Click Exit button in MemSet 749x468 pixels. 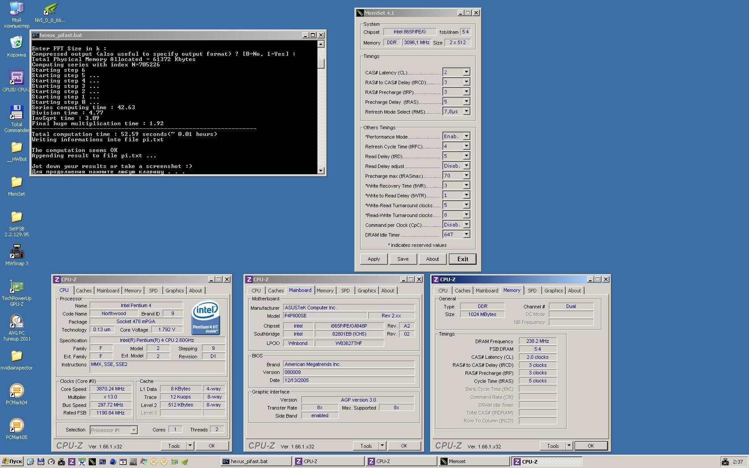[463, 259]
